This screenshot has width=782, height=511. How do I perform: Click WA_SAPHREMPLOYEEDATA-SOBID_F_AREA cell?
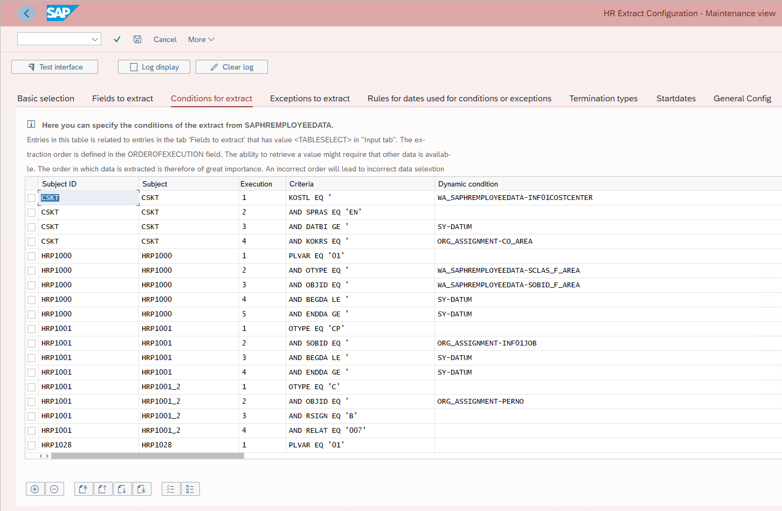point(608,285)
